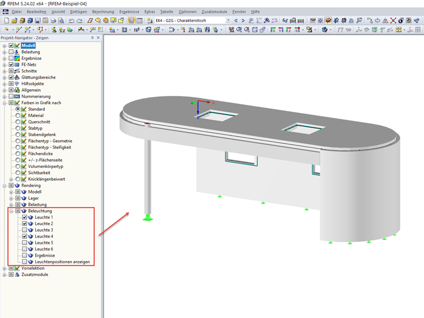Screen dimensions: 424x318
Task: Go to previous load case arrow
Action: click(236, 21)
